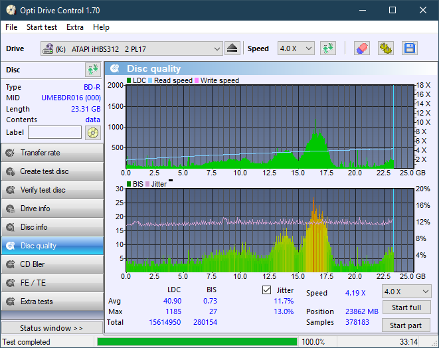Open the Transfer rate test
The height and width of the screenshot is (348, 439).
tap(52, 153)
